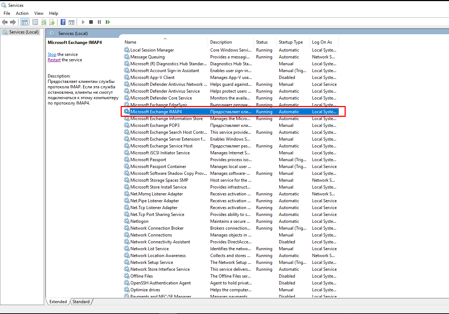Select the Microsoft Software Shadow Copy Provider row
Viewport: 449px width, 314px height.
pos(231,173)
